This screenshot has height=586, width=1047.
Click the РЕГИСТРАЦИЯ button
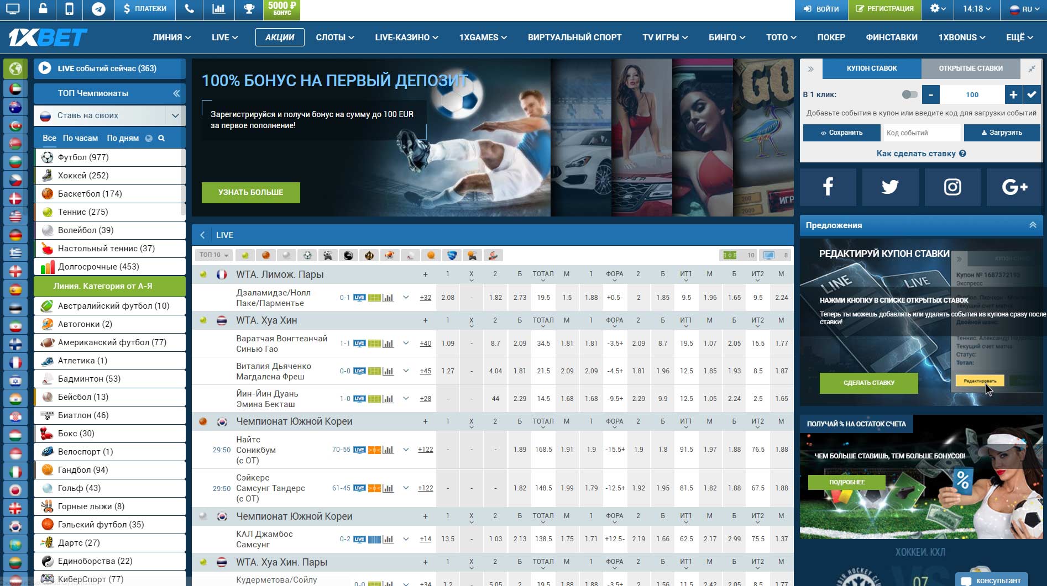pyautogui.click(x=884, y=9)
